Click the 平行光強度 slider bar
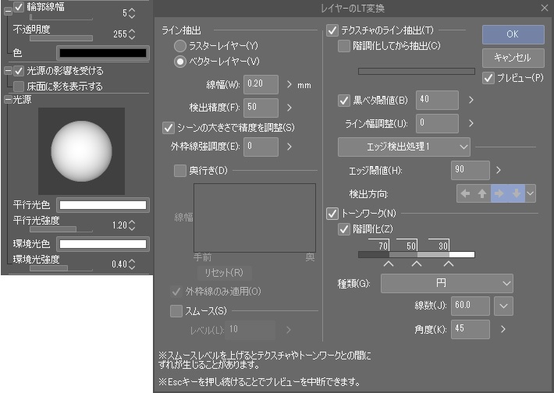 pos(61,229)
